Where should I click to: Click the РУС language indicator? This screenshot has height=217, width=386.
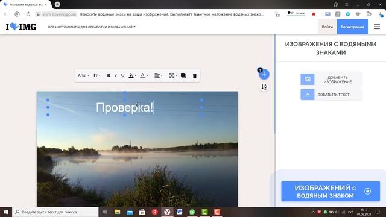(350, 212)
